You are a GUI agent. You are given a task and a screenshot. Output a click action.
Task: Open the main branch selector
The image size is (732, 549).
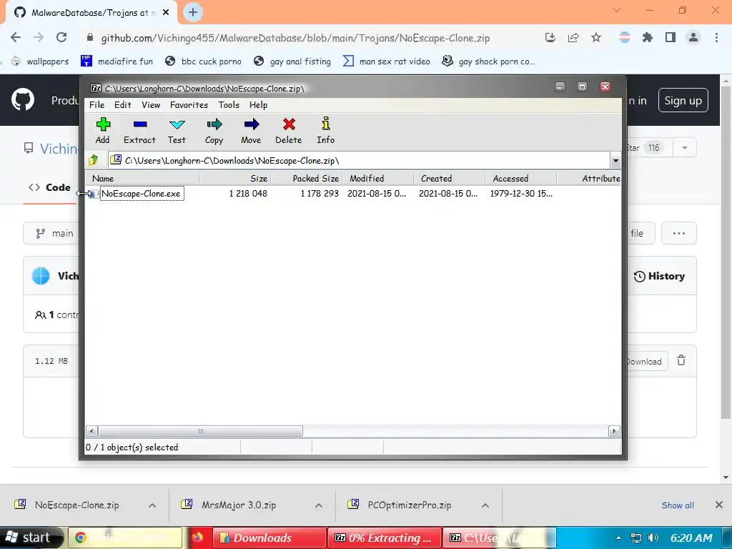pyautogui.click(x=51, y=233)
